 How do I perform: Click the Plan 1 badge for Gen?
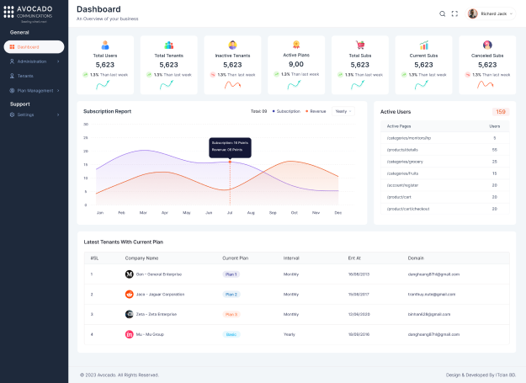point(231,274)
